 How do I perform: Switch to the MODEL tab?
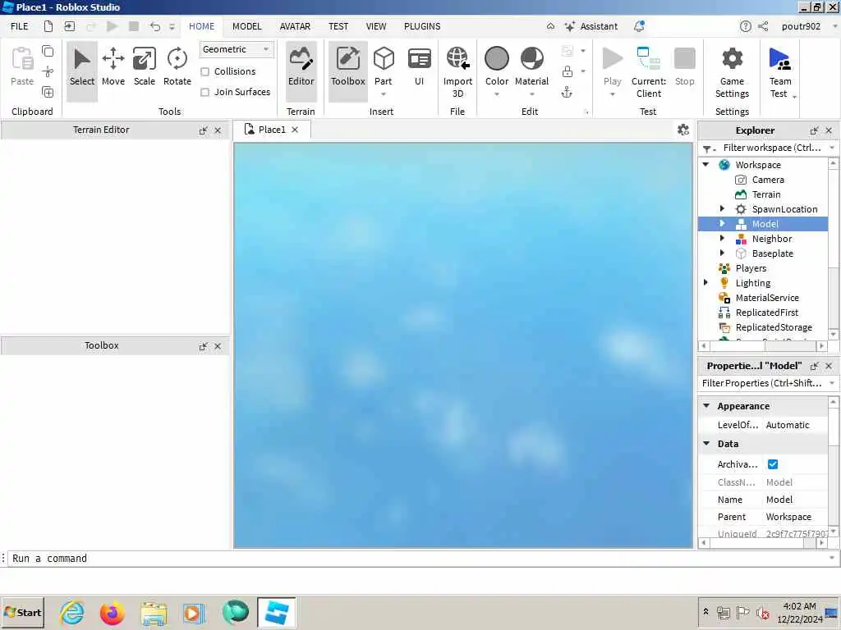[246, 26]
